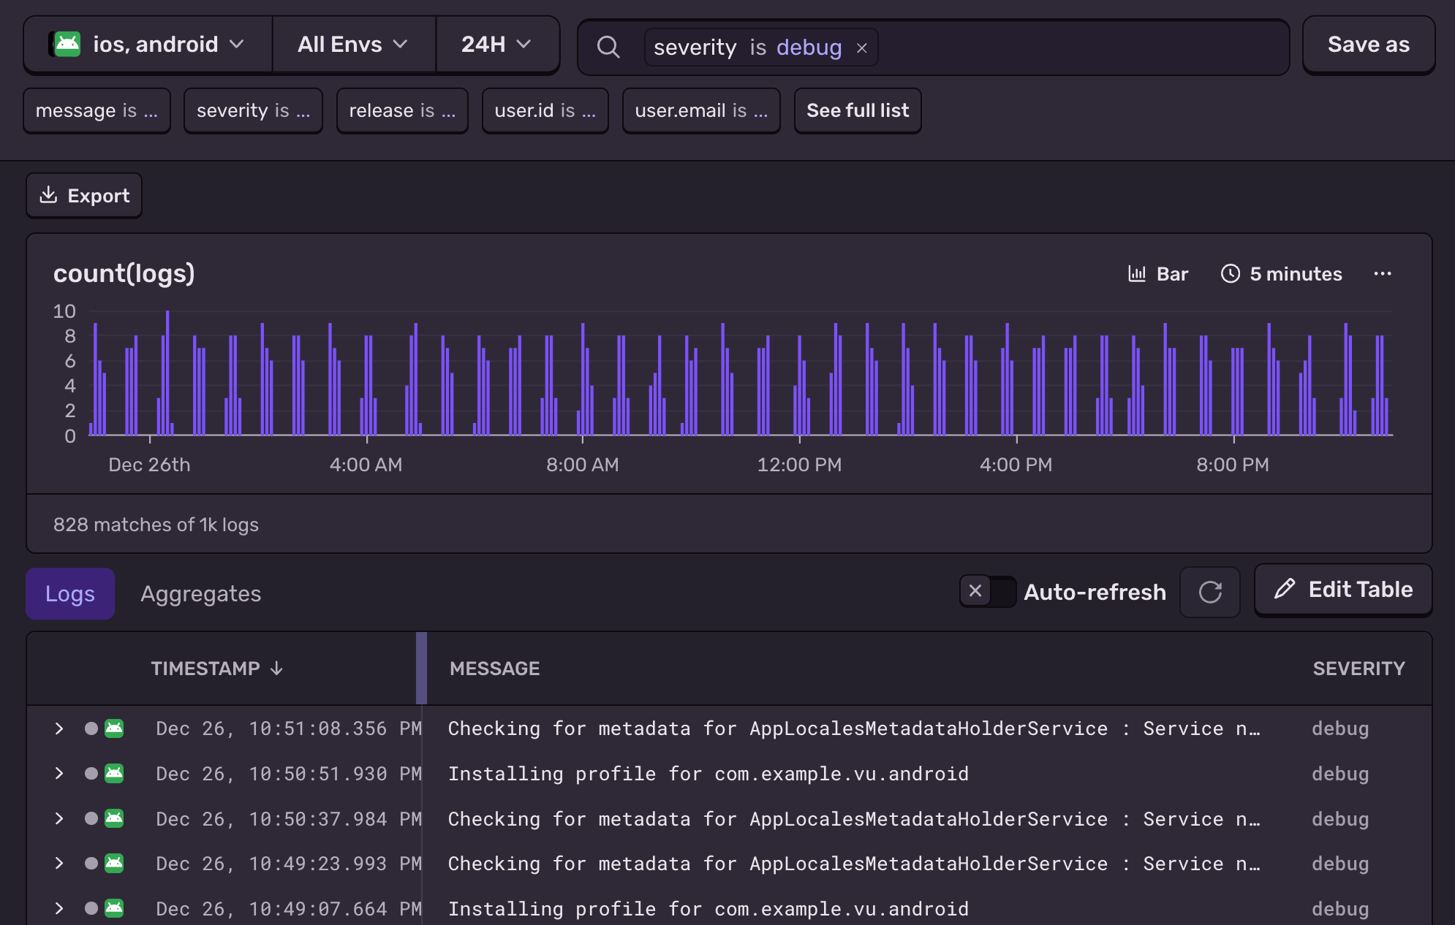Open the Bar chart type selector icon

(x=1136, y=274)
